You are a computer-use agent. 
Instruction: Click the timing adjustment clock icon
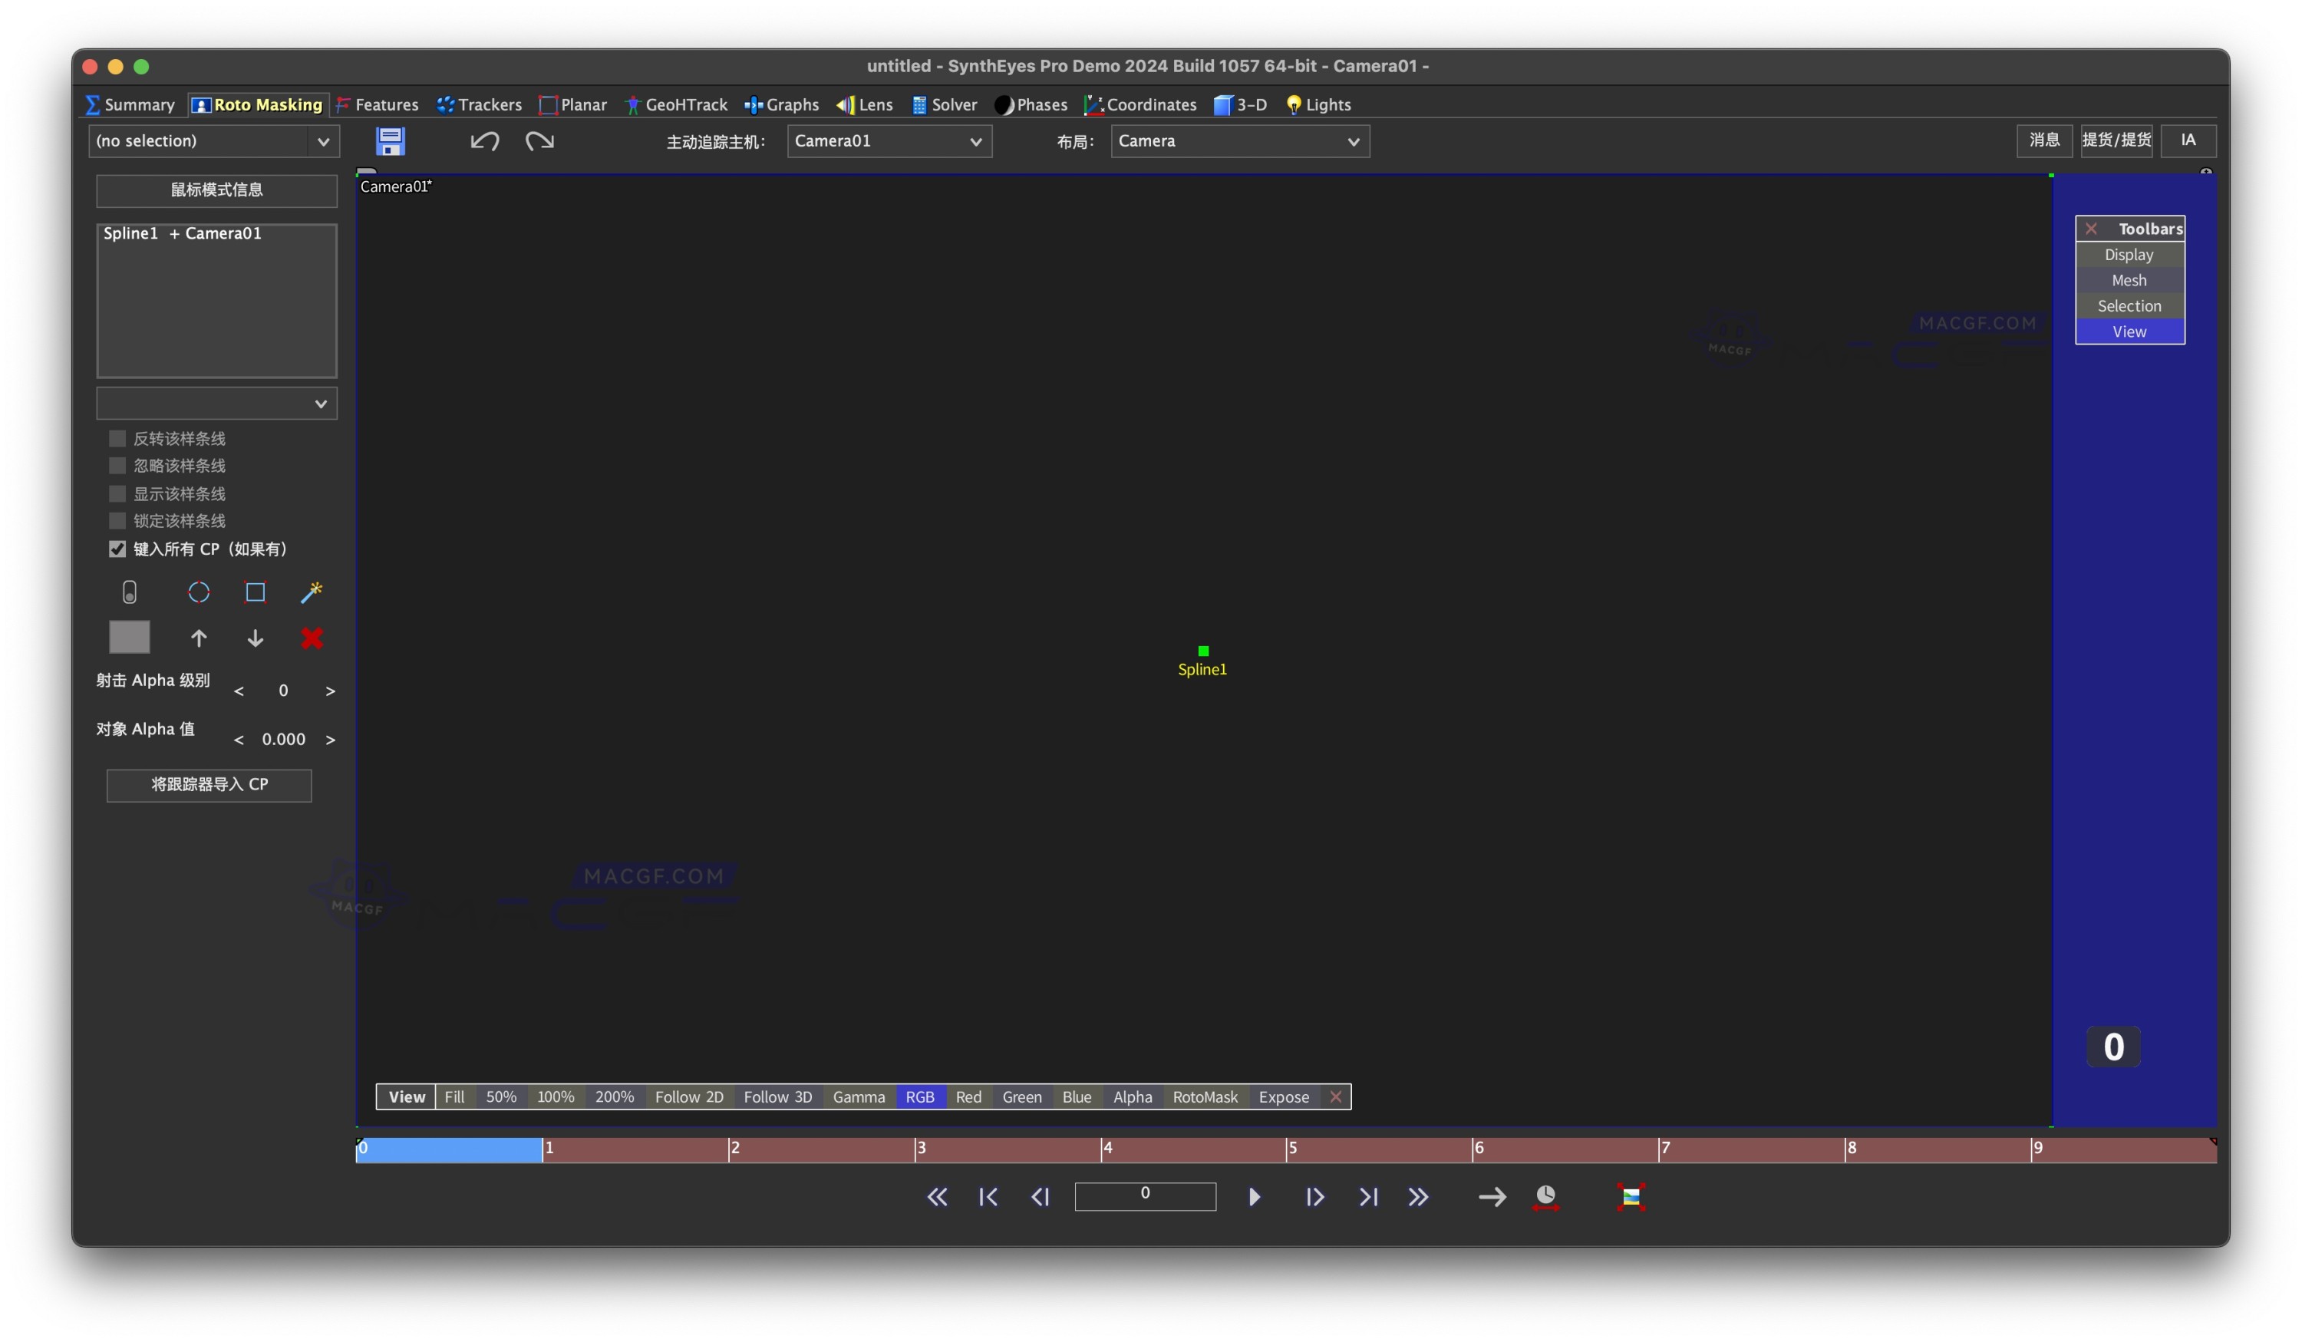(x=1545, y=1196)
